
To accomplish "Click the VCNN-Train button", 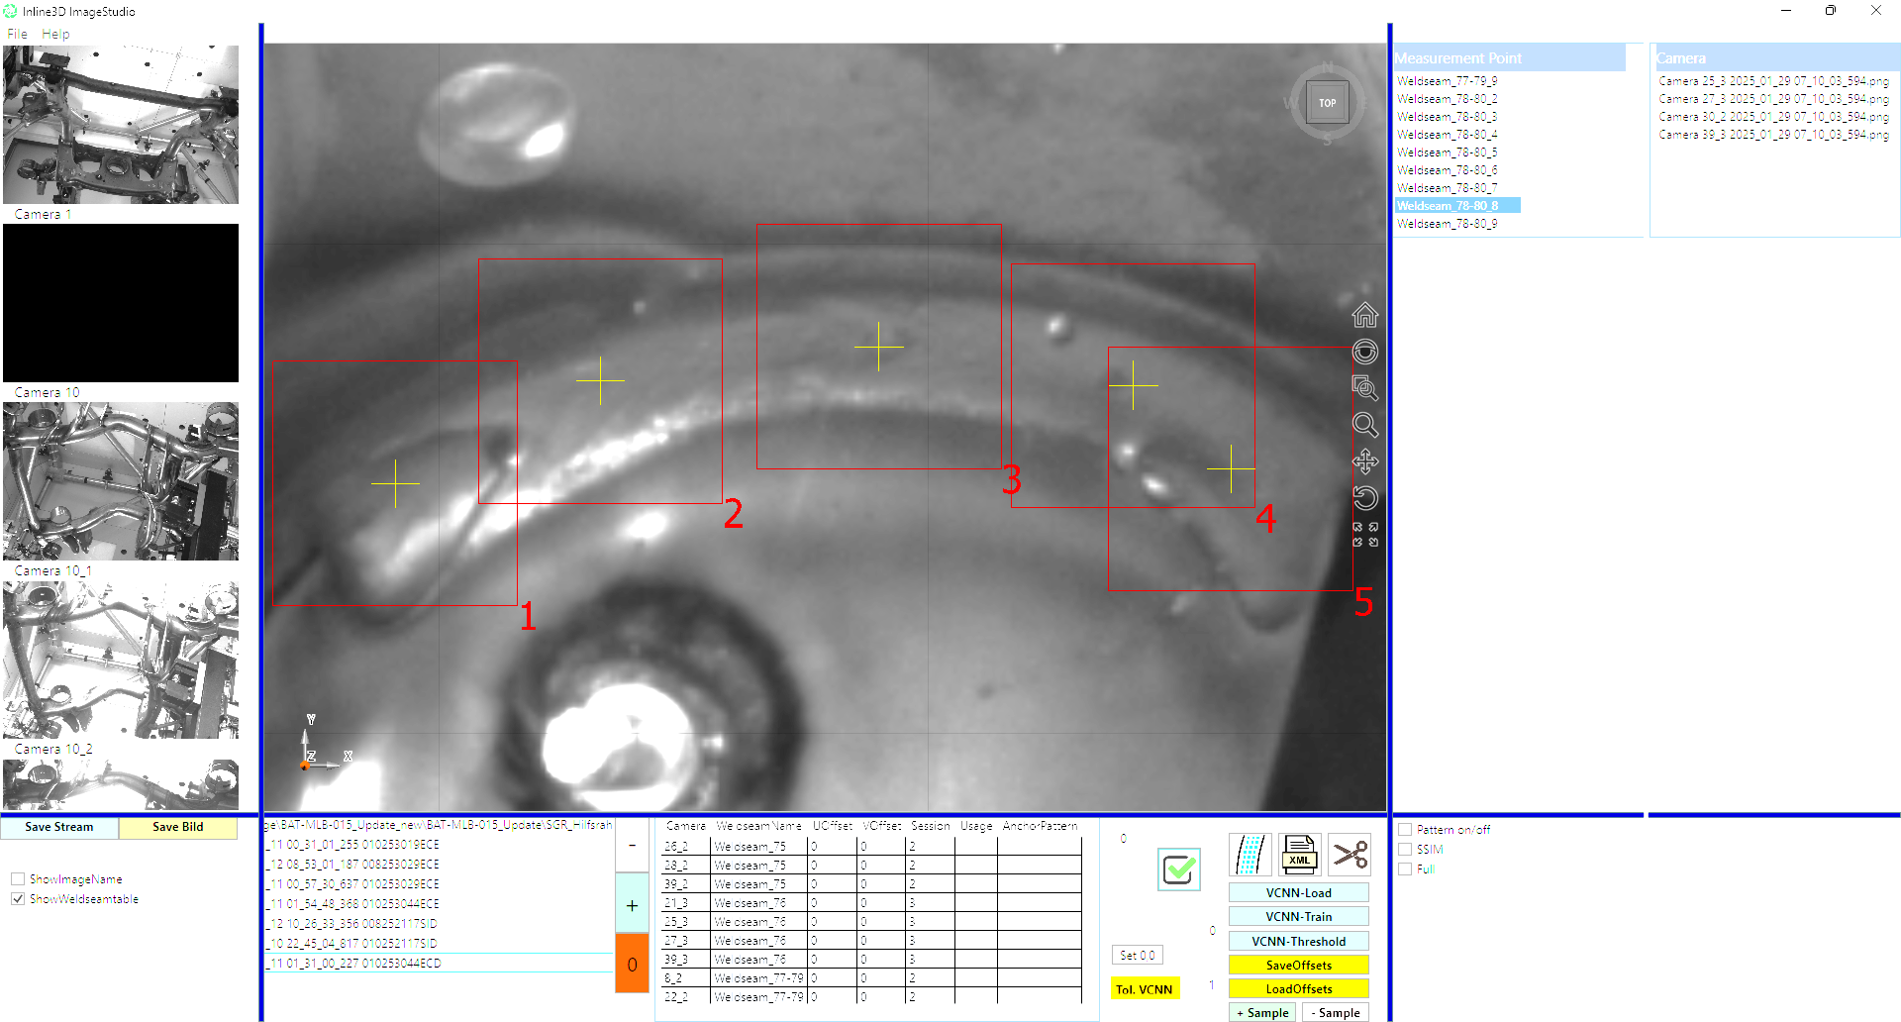I will 1298,917.
